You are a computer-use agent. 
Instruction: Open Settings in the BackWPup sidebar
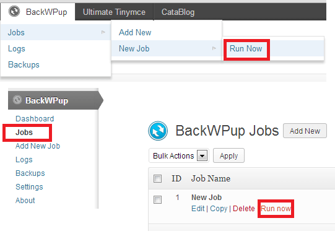point(29,187)
